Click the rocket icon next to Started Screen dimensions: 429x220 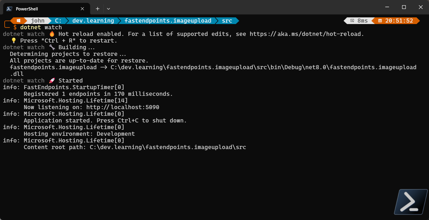pos(52,80)
